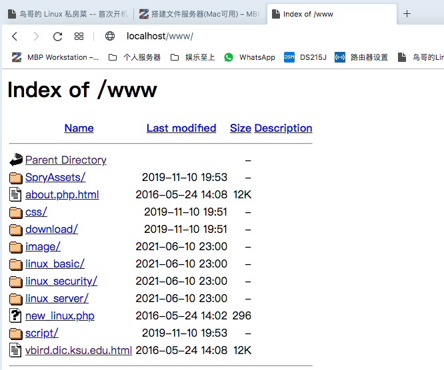Open the linux_security/ folder link
444x370 pixels.
click(61, 281)
